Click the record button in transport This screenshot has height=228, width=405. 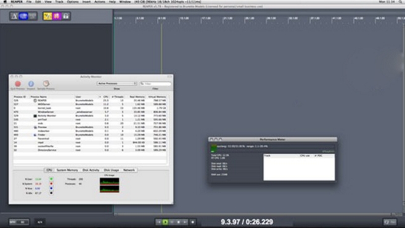[x=193, y=222]
